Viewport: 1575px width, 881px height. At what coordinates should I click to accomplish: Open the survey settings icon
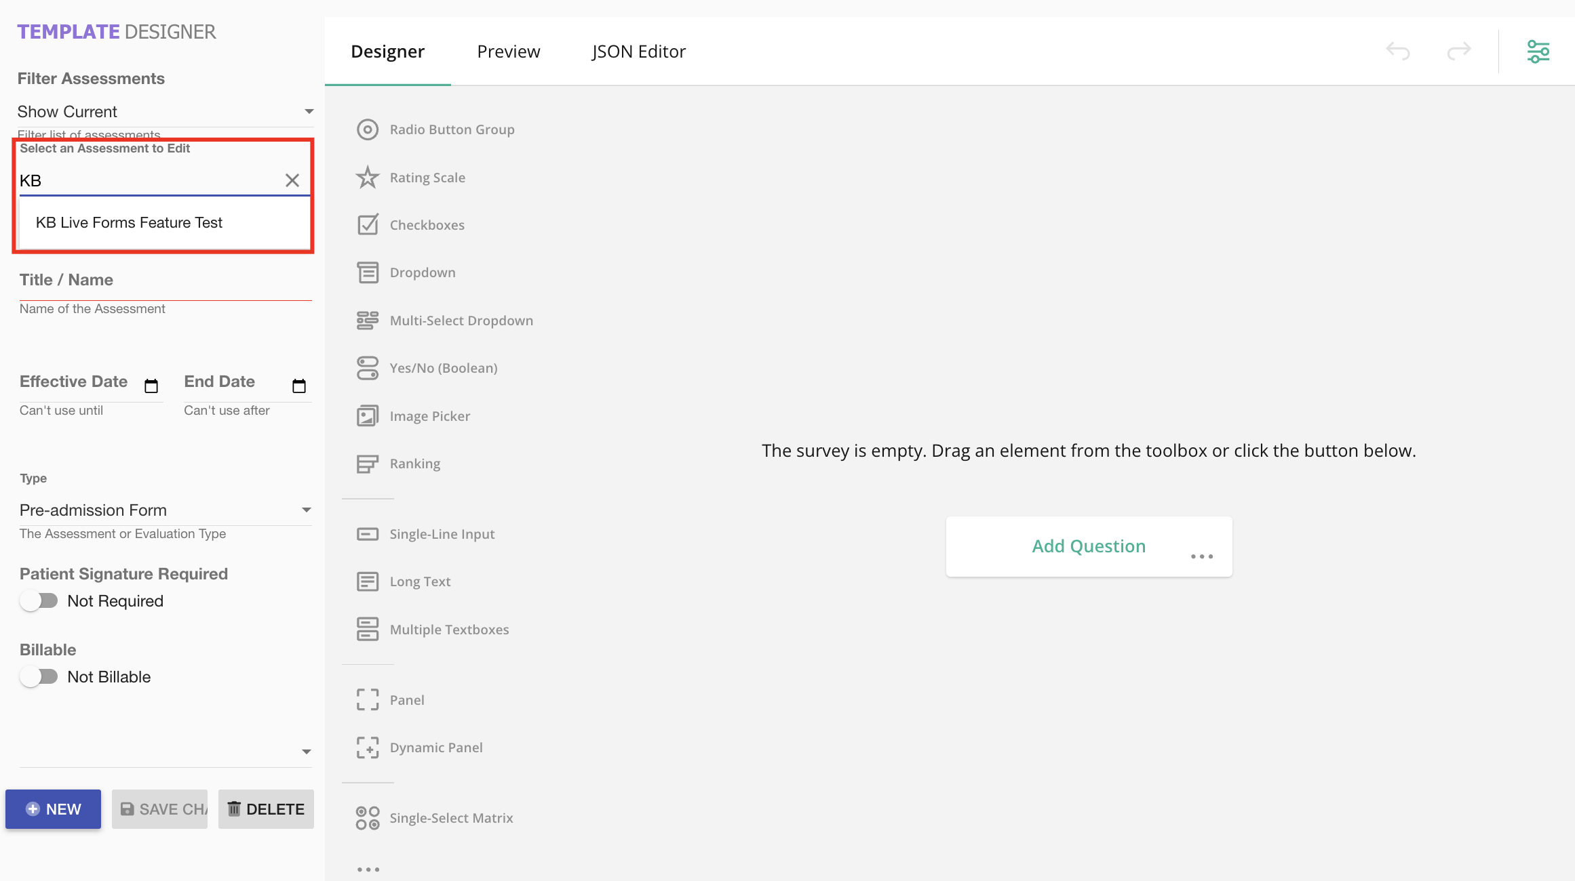[x=1538, y=51]
